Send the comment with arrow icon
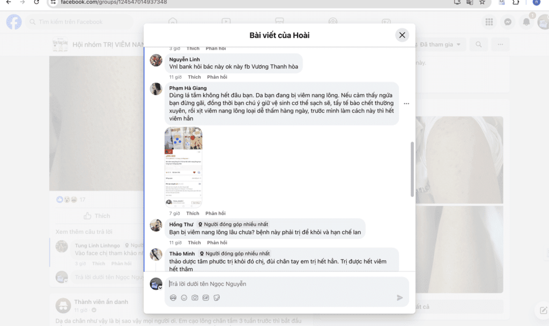The width and height of the screenshot is (549, 326). tap(399, 298)
